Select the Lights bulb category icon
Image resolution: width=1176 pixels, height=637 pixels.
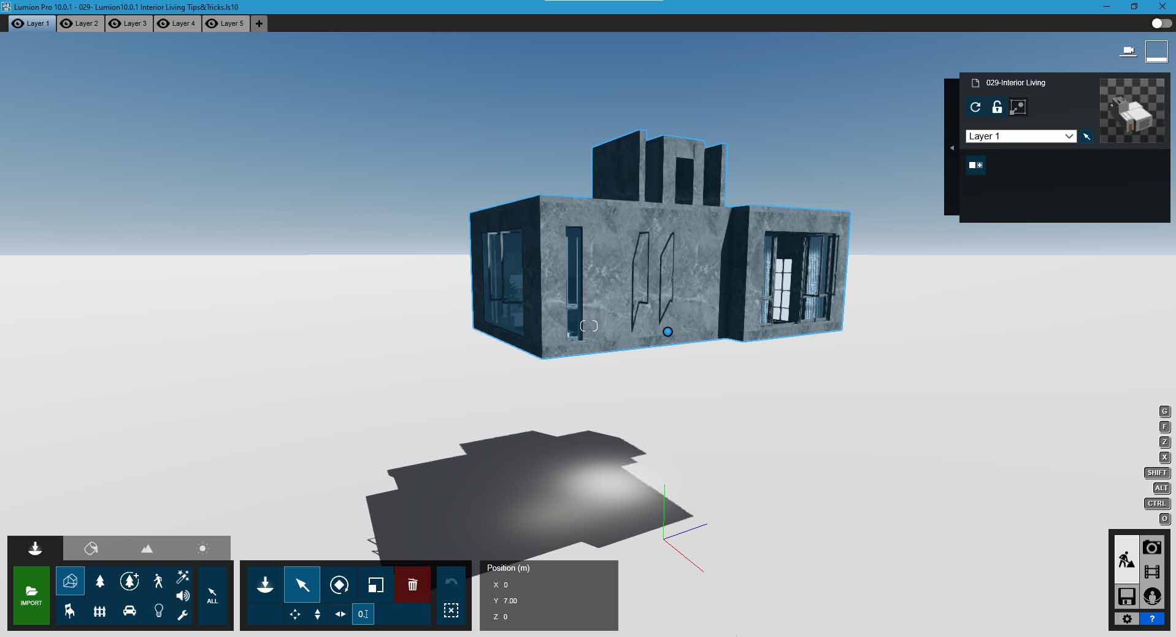tap(159, 611)
